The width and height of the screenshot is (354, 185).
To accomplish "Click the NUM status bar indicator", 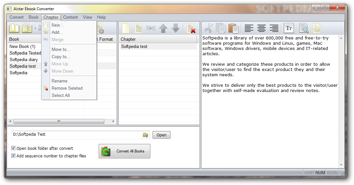I will coord(320,173).
